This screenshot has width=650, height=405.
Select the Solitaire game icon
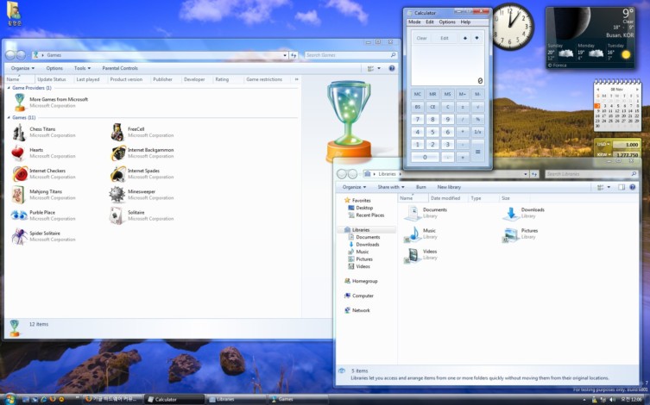click(117, 215)
